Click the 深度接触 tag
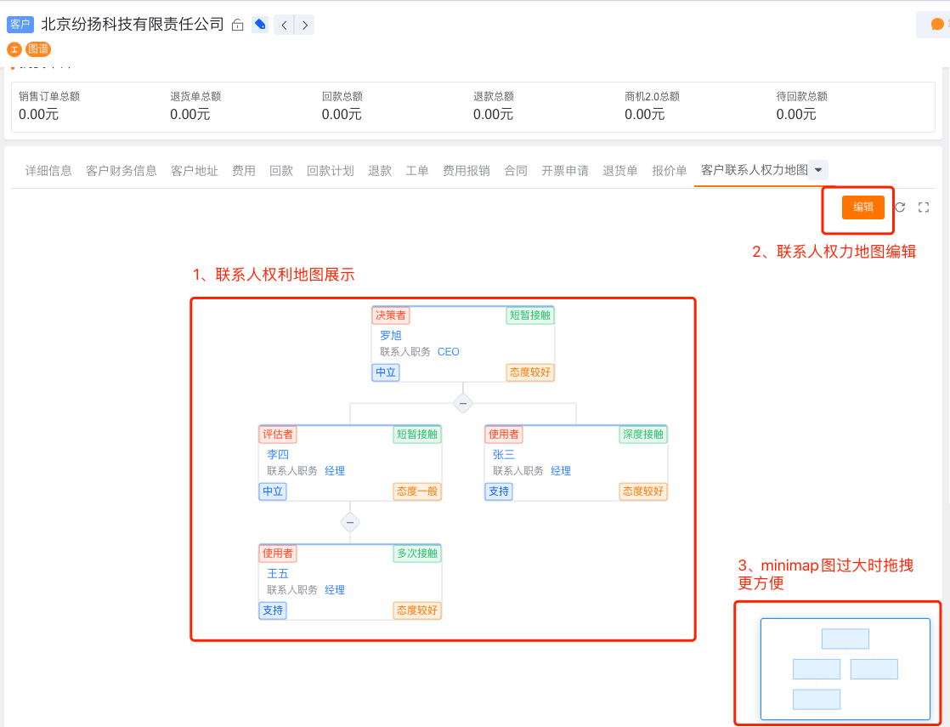 (643, 434)
